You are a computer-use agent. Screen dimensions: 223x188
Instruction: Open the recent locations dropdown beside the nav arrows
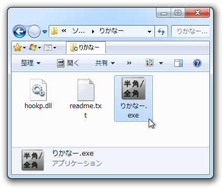click(45, 32)
